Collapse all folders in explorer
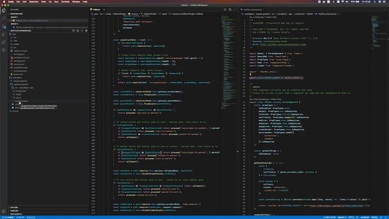389x219 pixels. pyautogui.click(x=86, y=31)
